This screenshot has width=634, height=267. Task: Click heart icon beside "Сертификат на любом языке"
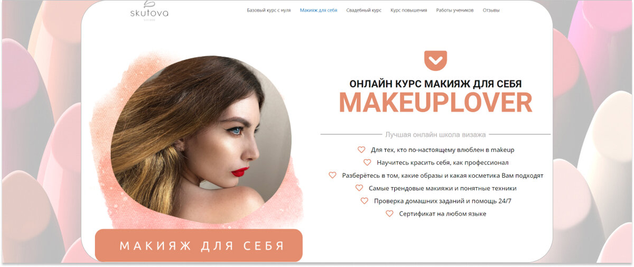(x=389, y=214)
